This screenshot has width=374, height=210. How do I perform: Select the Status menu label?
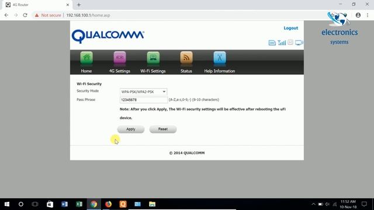point(186,71)
